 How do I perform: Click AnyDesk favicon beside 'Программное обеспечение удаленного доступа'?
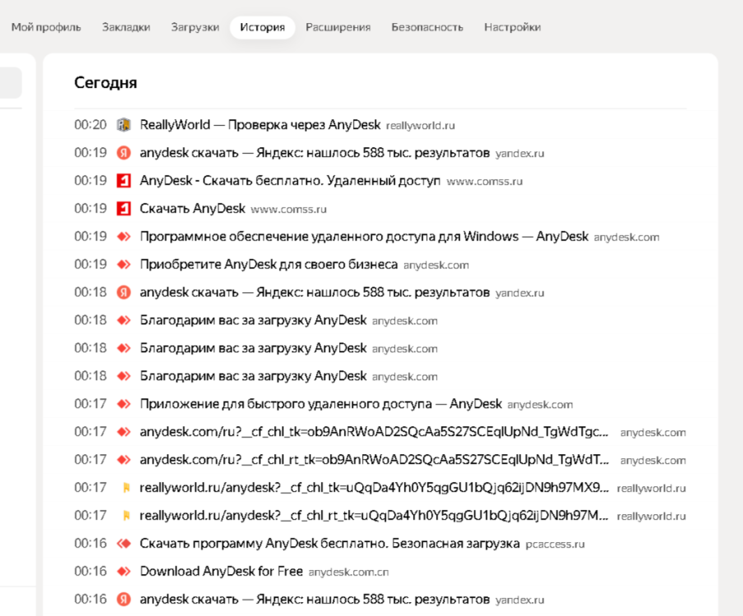(x=124, y=237)
